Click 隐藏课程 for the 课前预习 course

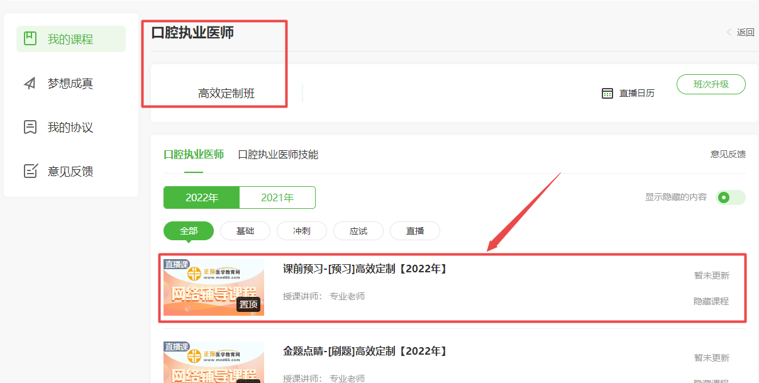tap(711, 301)
